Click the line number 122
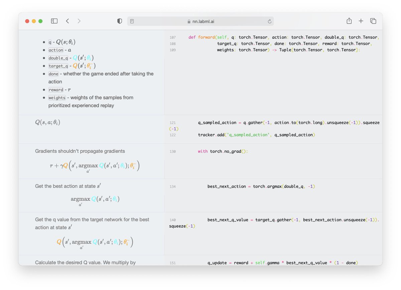Image resolution: width=401 pixels, height=290 pixels. (x=172, y=135)
